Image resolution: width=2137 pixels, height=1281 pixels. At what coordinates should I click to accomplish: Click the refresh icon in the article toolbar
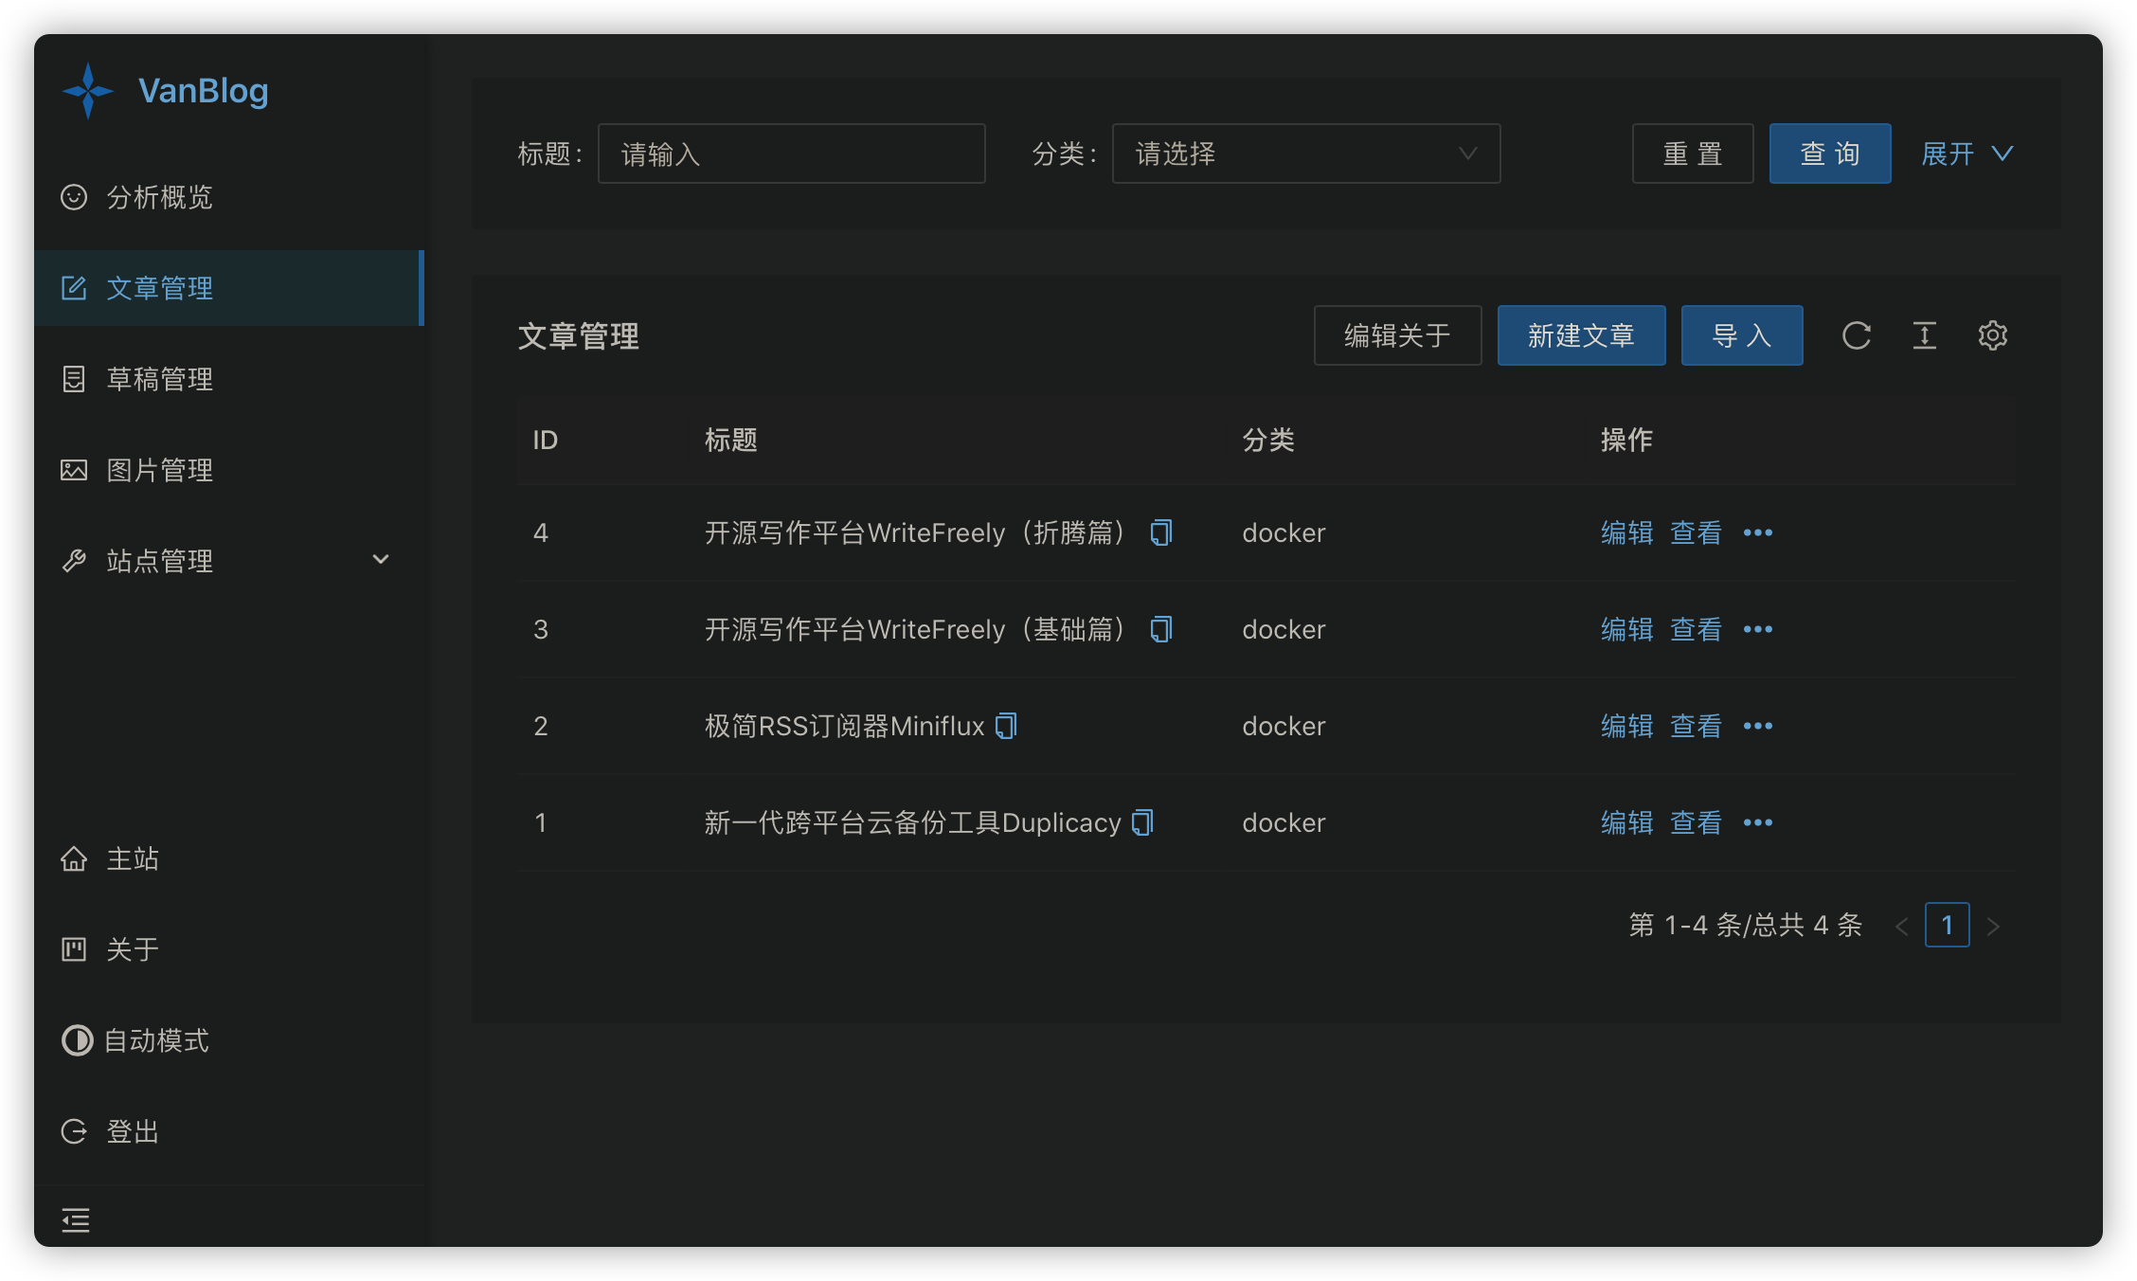(x=1856, y=335)
